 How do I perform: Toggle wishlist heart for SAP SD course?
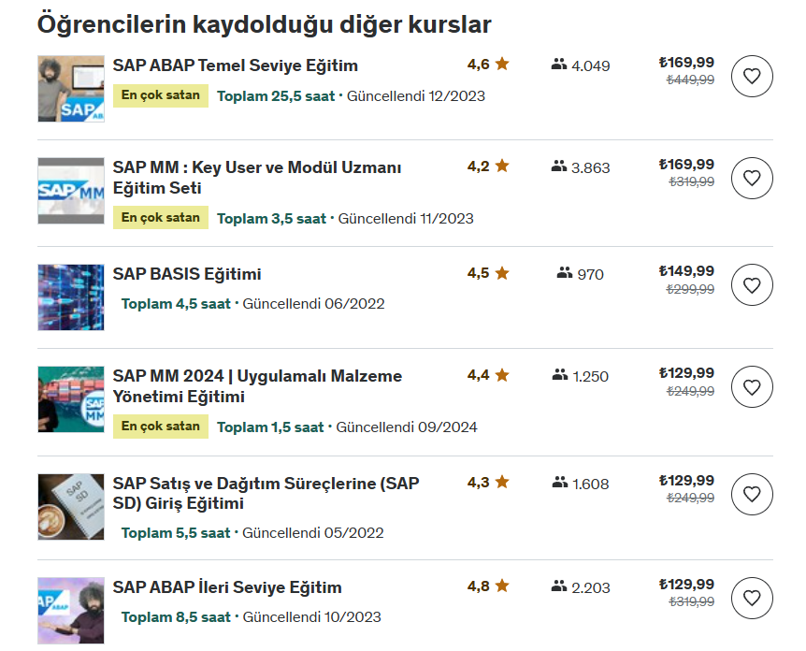(752, 494)
